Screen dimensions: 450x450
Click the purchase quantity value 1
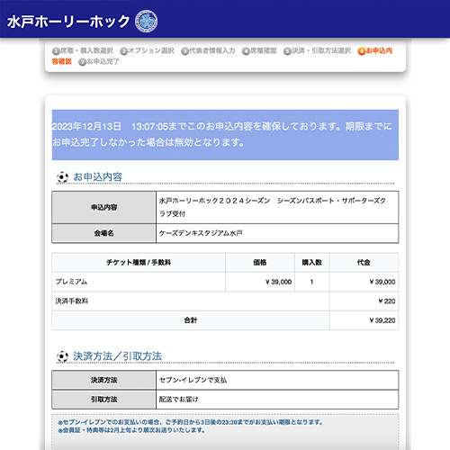pos(312,282)
